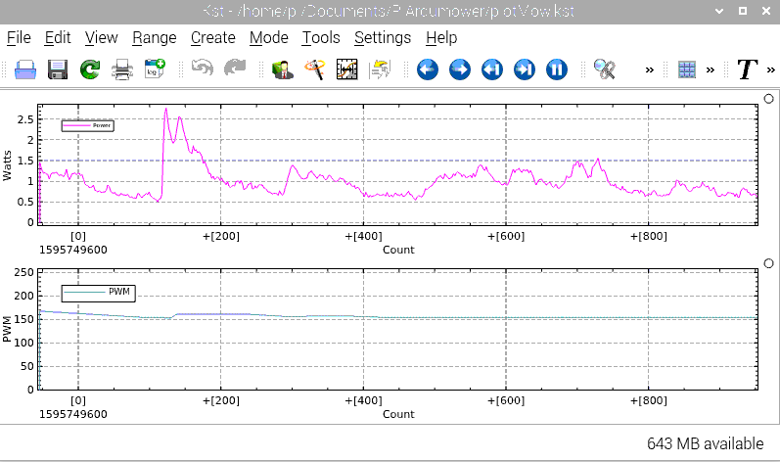The width and height of the screenshot is (780, 462).
Task: Click the log entry icon with green plus
Action: tap(155, 69)
